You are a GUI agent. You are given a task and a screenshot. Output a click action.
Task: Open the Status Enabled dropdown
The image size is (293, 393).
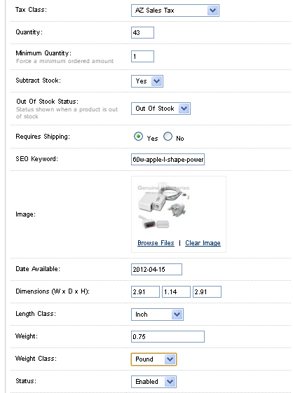(x=154, y=382)
